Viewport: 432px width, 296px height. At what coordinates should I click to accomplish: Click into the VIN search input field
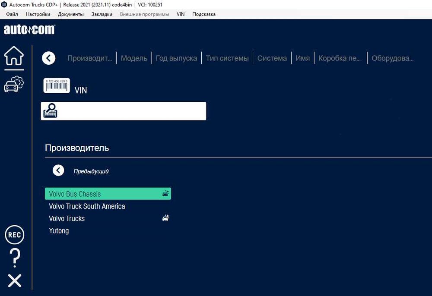(124, 111)
